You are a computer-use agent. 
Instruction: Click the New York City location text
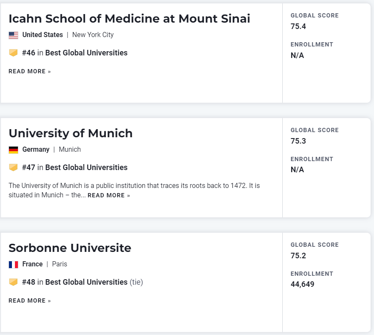(93, 35)
